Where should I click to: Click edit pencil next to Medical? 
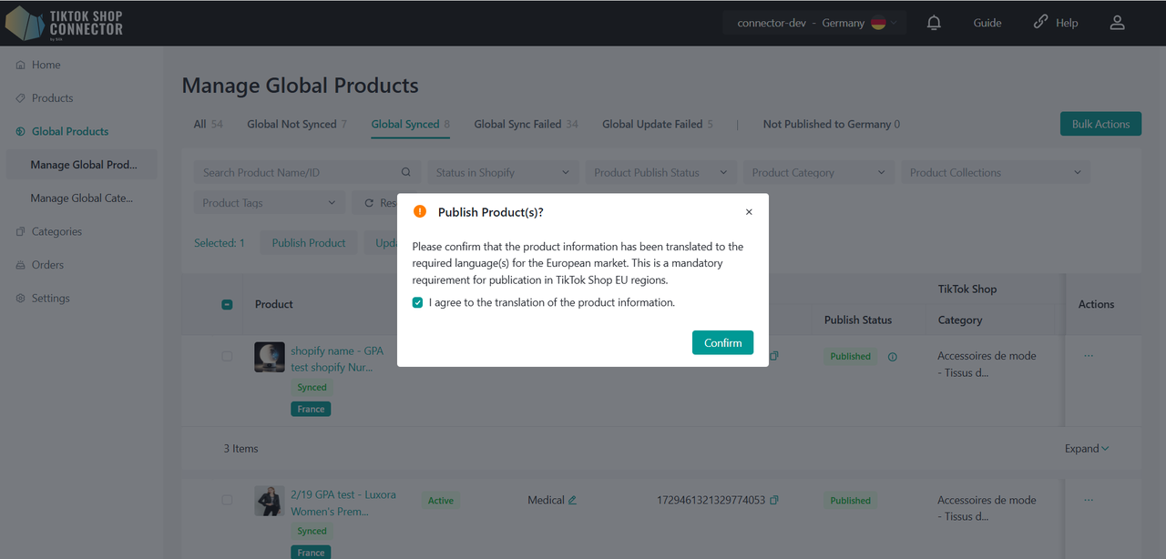tap(572, 500)
